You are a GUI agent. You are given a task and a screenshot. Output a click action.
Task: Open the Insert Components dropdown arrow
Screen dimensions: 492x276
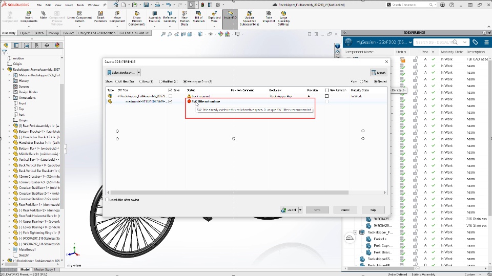coord(29,26)
